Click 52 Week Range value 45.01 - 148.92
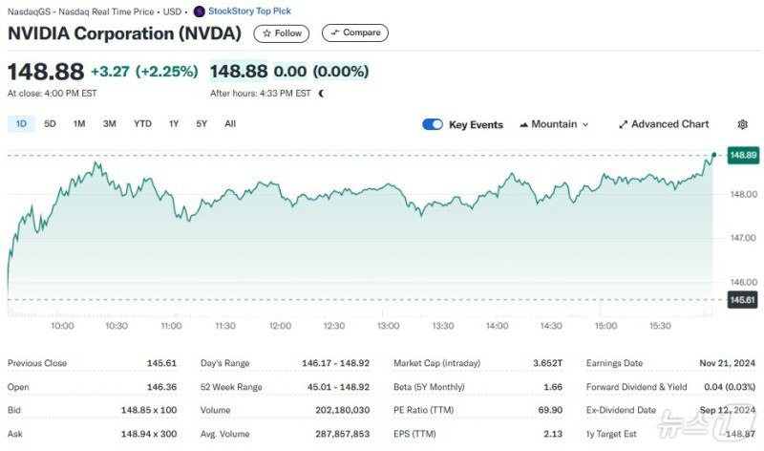The width and height of the screenshot is (764, 451). click(x=339, y=387)
